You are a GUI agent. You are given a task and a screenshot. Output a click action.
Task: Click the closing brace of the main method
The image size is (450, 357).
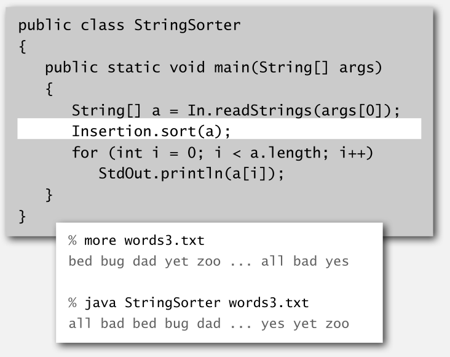(49, 195)
